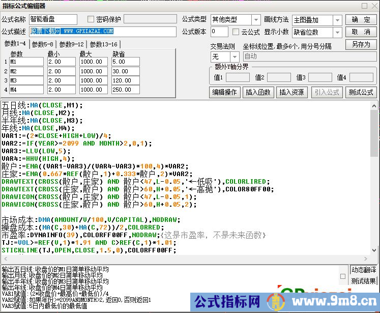Click the STICKLINE code line
This screenshot has height=313, width=380.
(x=89, y=250)
